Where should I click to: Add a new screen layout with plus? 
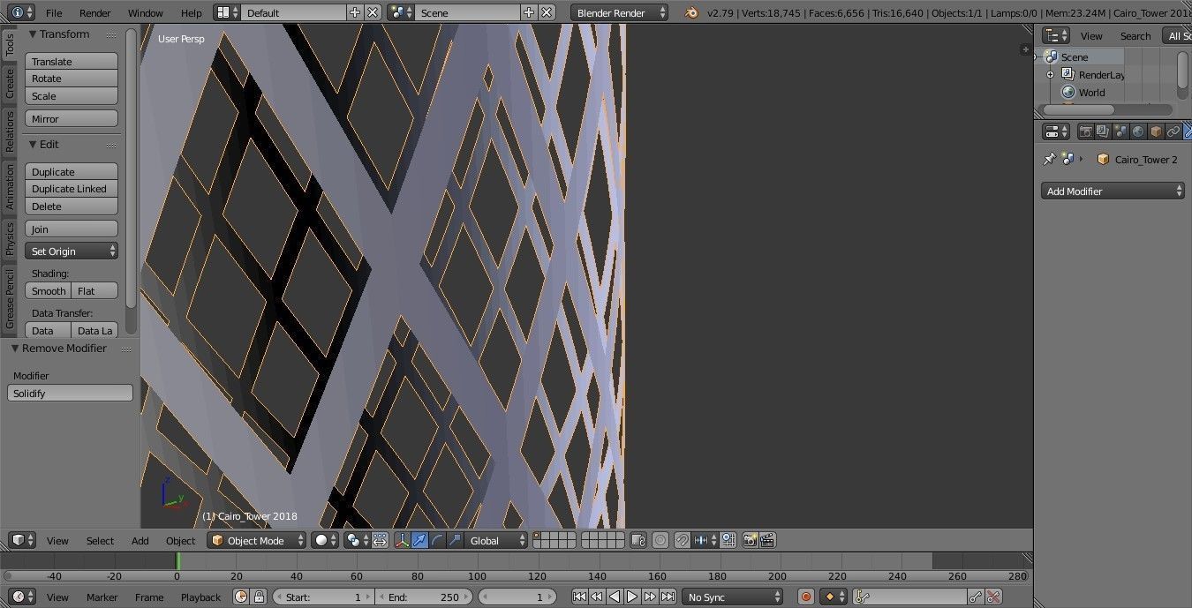(355, 12)
